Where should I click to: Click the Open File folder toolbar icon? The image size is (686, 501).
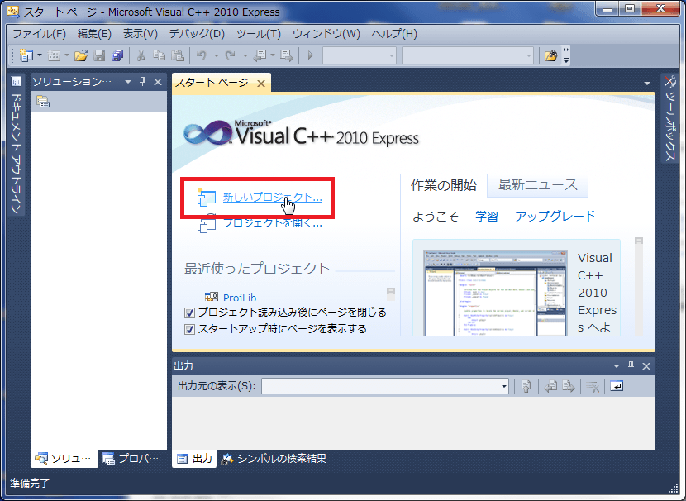pos(81,55)
